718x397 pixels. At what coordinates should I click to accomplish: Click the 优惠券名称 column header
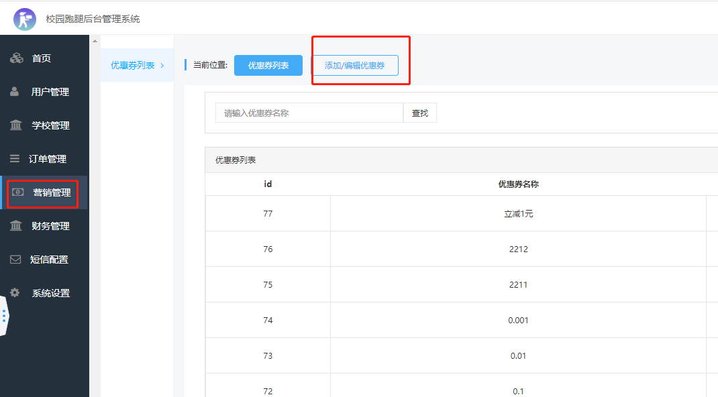(x=518, y=184)
